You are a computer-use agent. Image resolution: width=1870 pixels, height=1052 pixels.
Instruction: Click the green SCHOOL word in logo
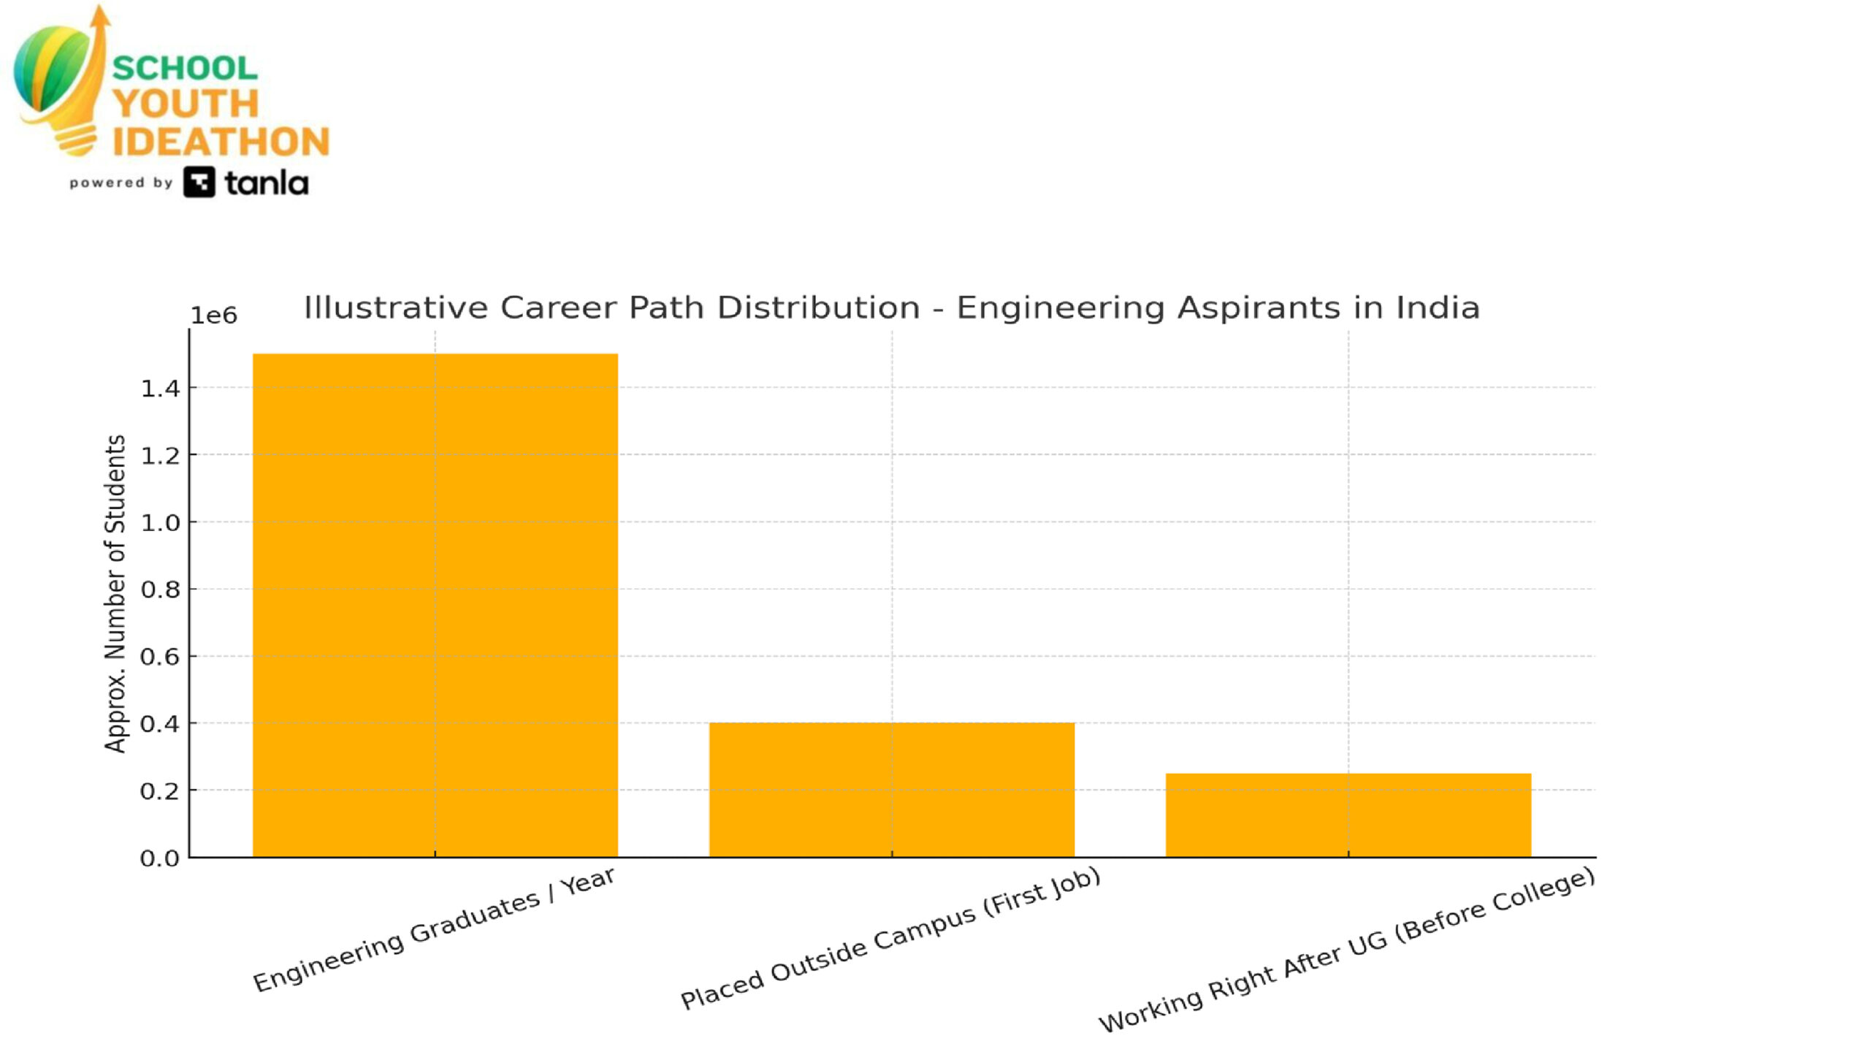pyautogui.click(x=184, y=69)
